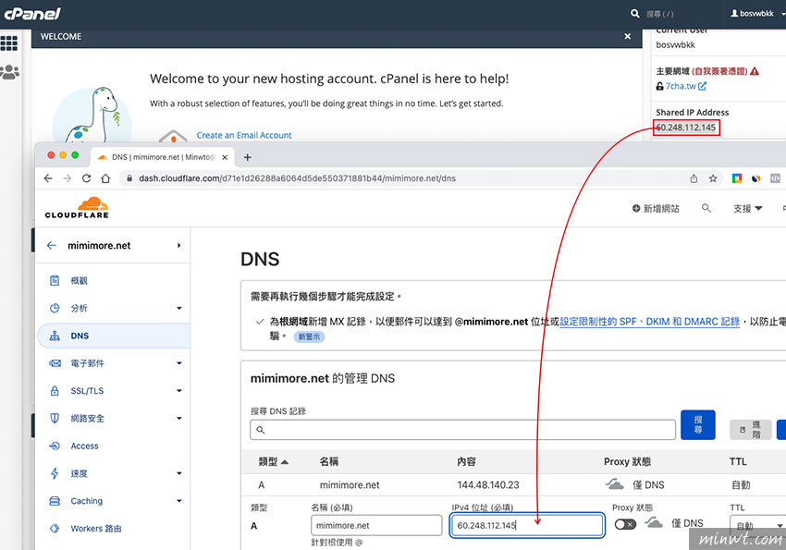Open the 7cha.tw domain link
The width and height of the screenshot is (786, 550).
[x=685, y=86]
